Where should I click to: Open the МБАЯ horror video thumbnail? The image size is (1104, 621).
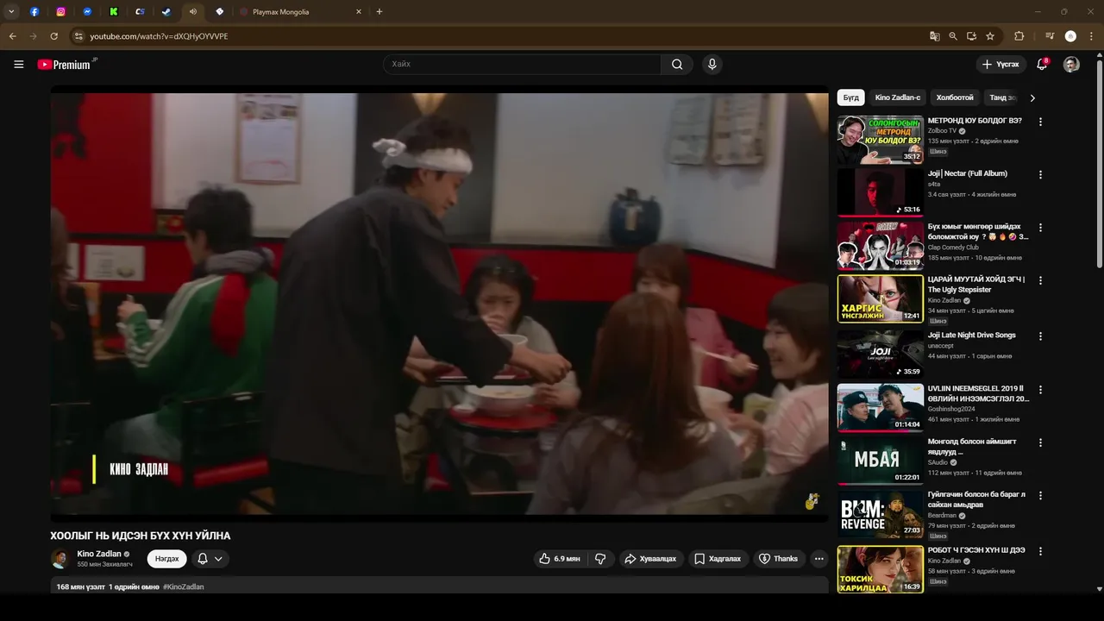click(880, 461)
